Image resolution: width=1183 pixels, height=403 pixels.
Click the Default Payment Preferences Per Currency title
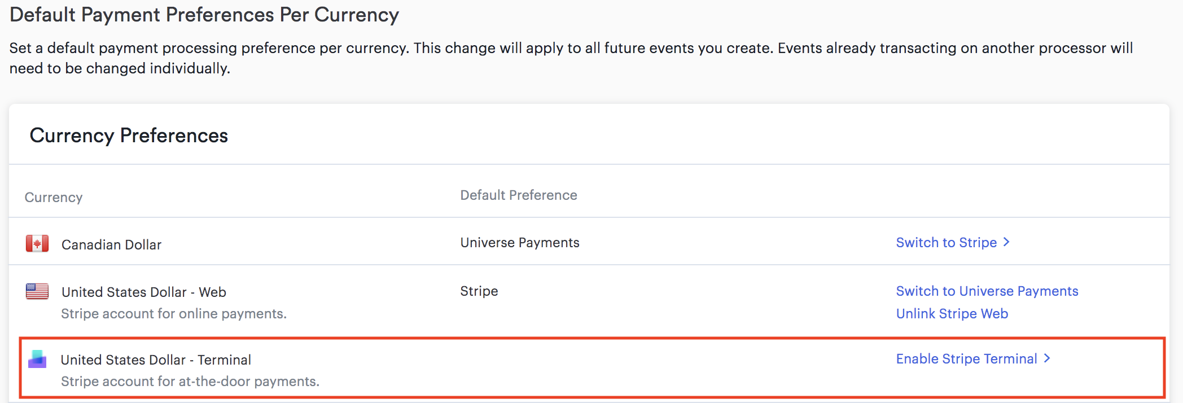click(x=204, y=15)
